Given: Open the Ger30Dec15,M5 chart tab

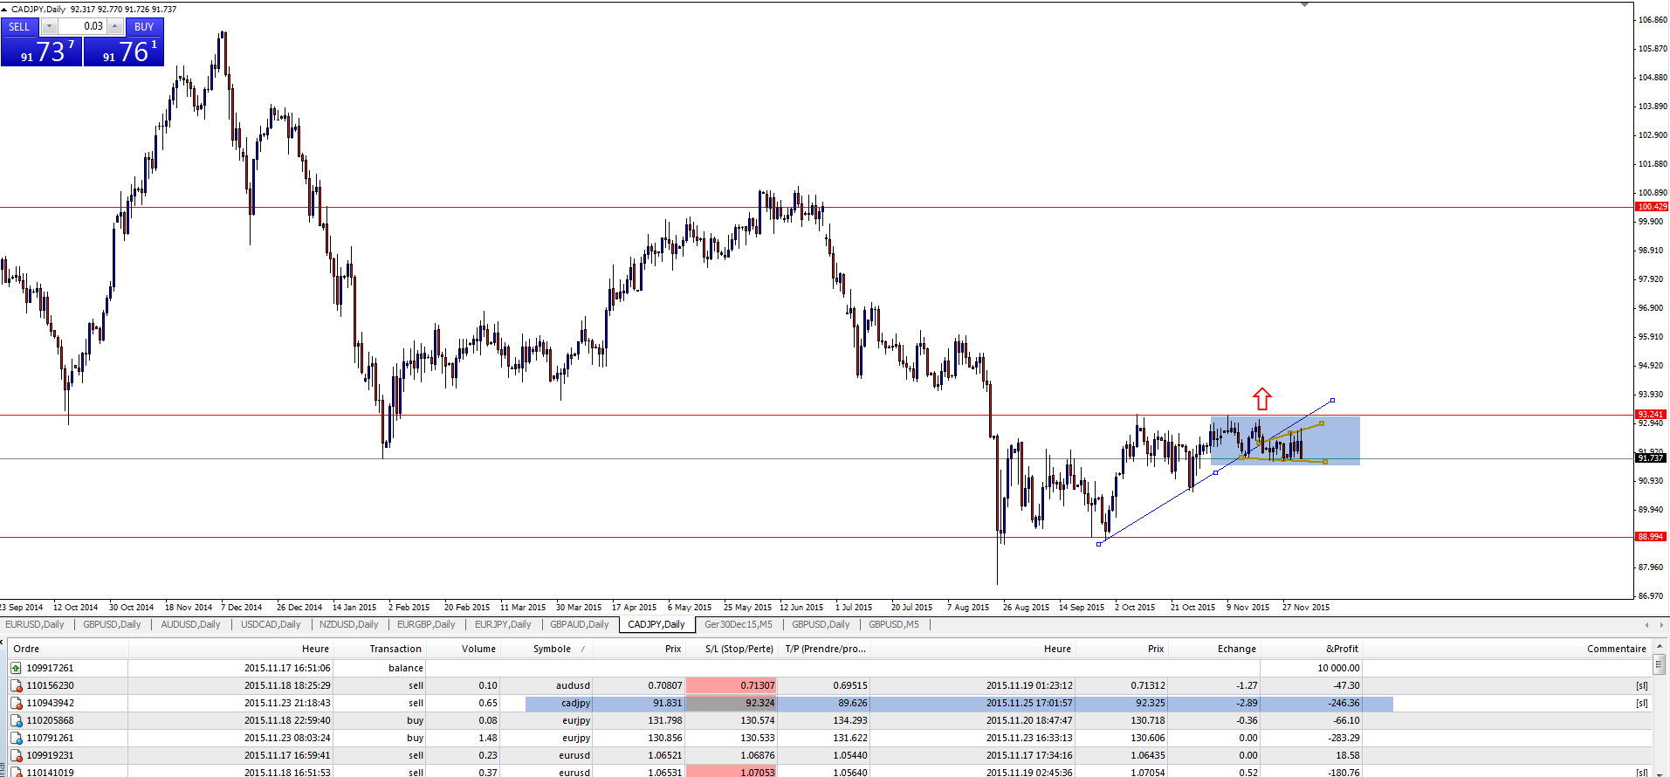Looking at the screenshot, I should click(738, 624).
